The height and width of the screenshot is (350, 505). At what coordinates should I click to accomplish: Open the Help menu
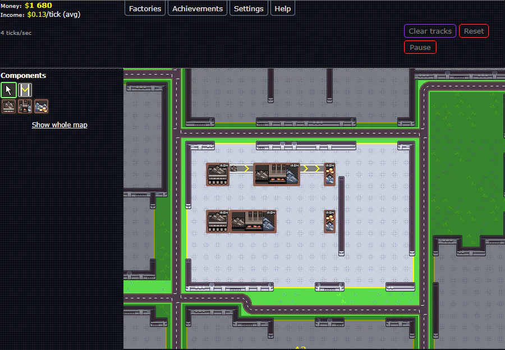point(283,8)
